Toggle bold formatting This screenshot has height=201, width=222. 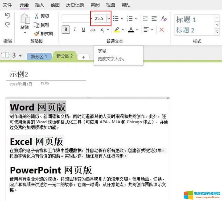point(66,30)
